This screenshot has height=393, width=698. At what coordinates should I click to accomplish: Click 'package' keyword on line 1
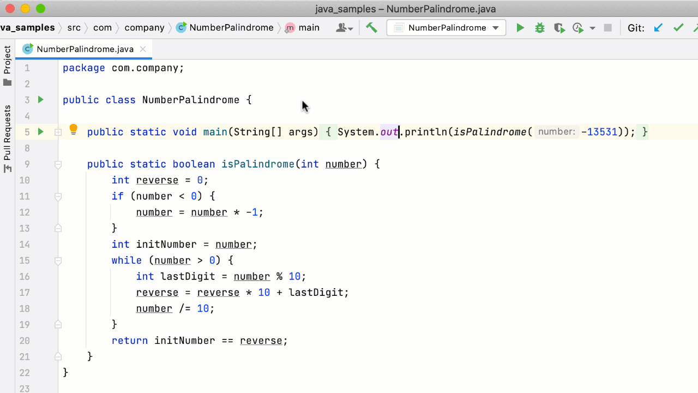coord(84,68)
